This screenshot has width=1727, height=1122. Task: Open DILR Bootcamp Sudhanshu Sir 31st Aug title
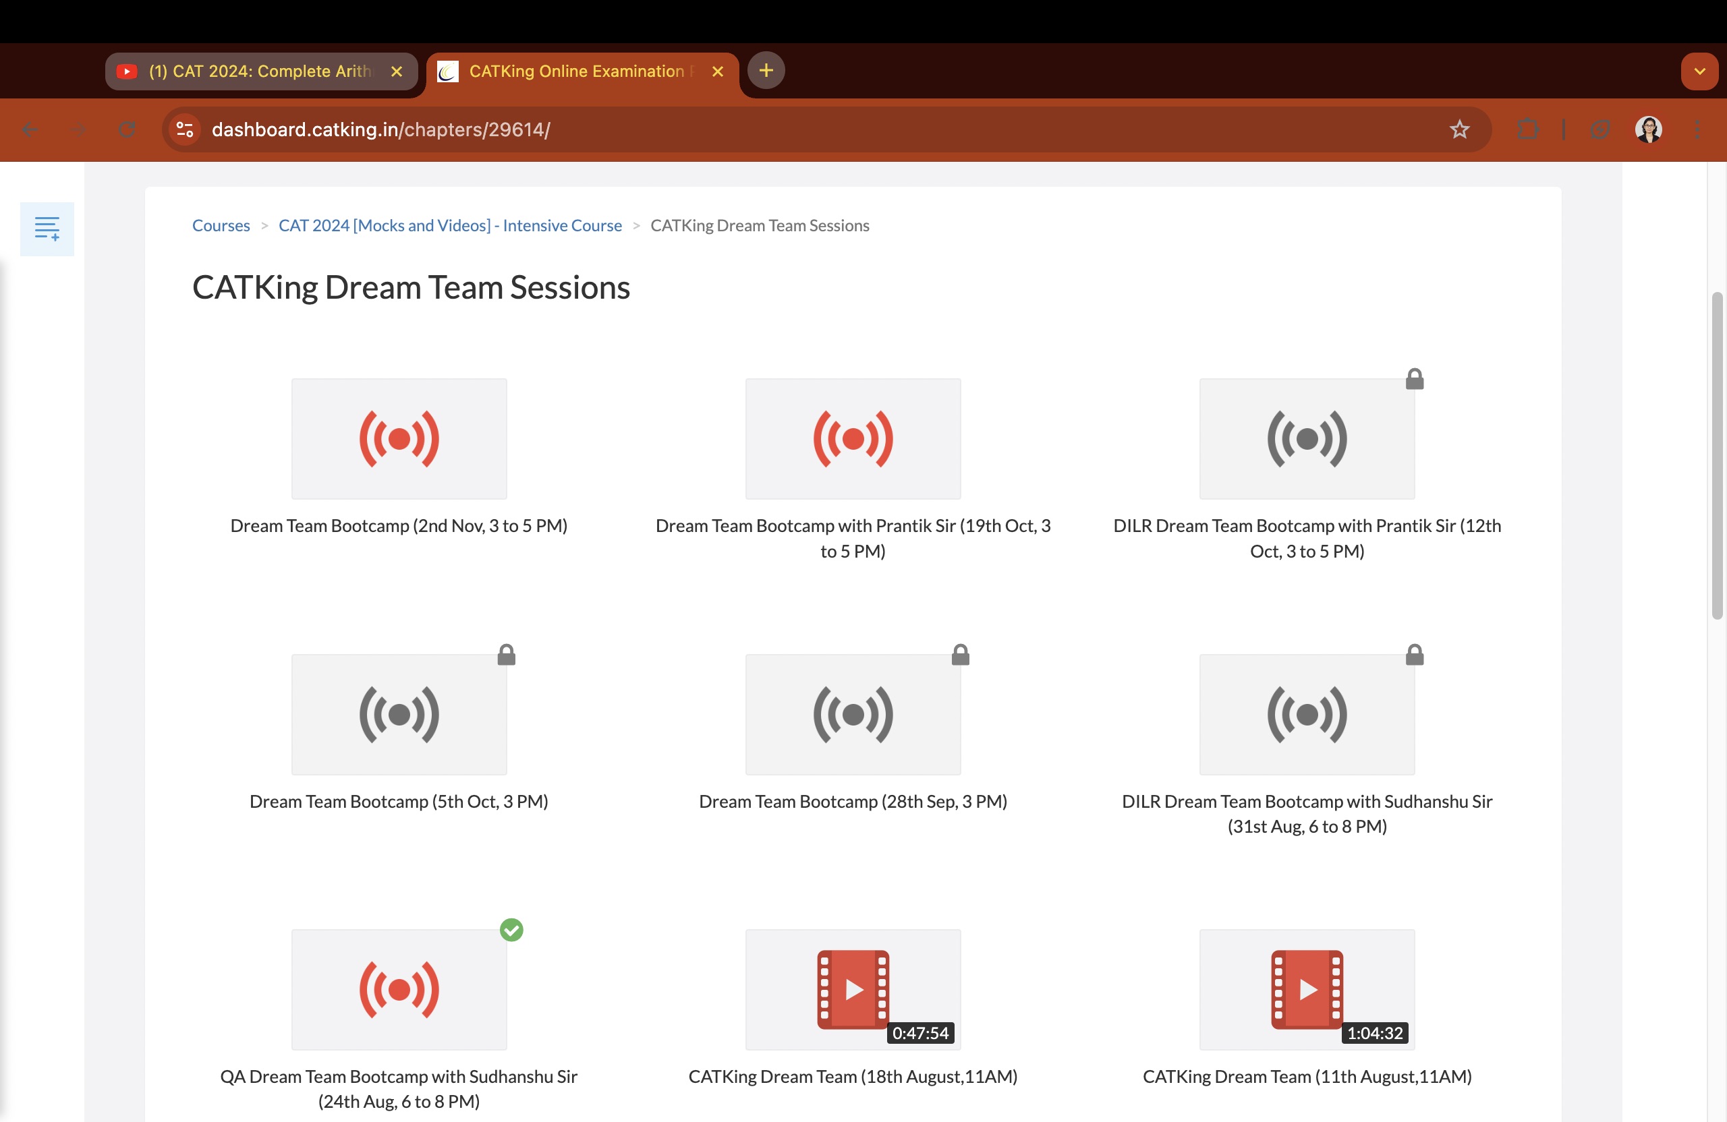[x=1307, y=814]
